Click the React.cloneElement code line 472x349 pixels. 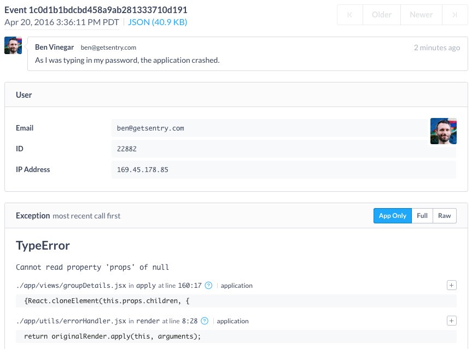(107, 301)
